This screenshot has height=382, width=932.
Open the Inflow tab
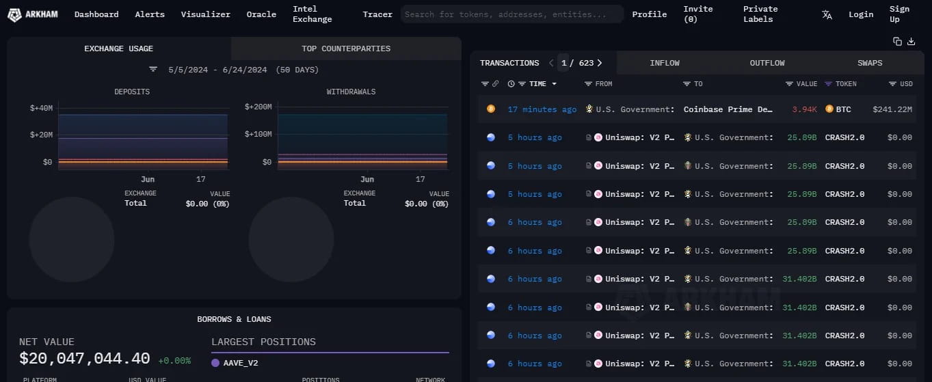tap(664, 63)
